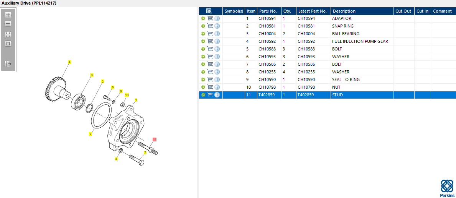The image size is (456, 198).
Task: Select the FUEL INJECTION PUMP GEAR row
Action: (360, 41)
